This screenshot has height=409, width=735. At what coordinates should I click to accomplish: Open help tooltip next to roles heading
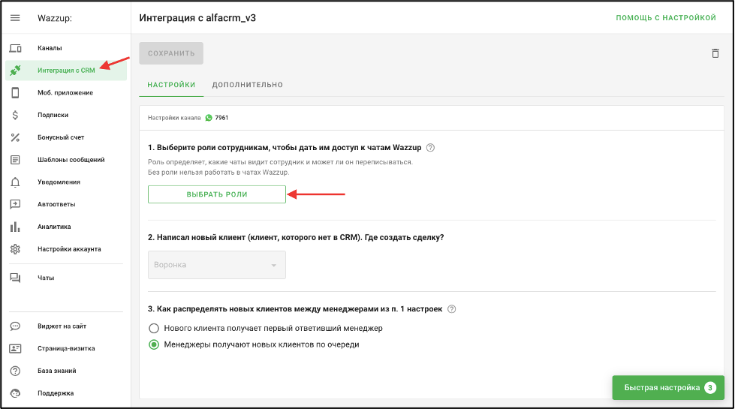tap(430, 148)
